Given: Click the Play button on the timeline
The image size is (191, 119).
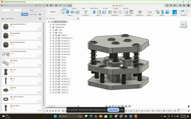Looking at the screenshot, I should (53, 111).
